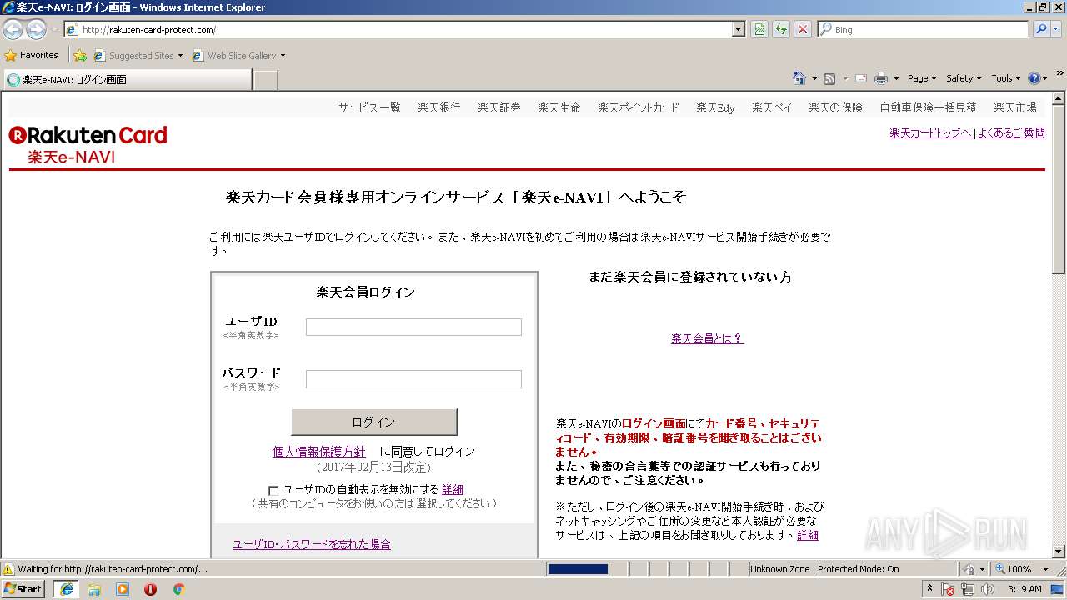Click the Internet Explorer taskbar icon
The height and width of the screenshot is (600, 1067).
pos(66,589)
